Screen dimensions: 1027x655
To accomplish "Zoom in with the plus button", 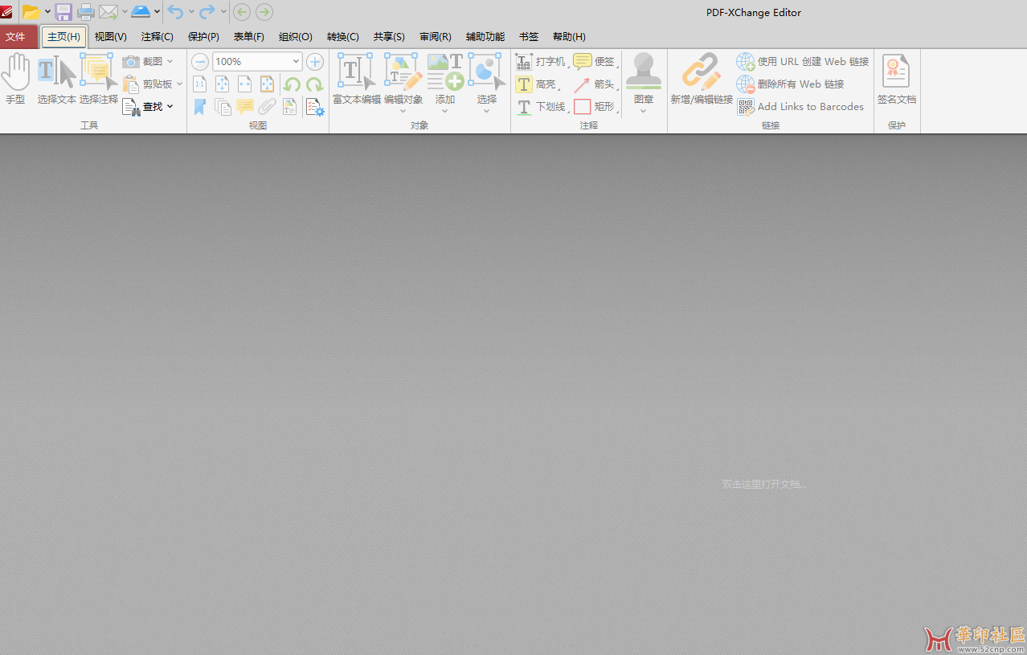I will click(x=314, y=61).
